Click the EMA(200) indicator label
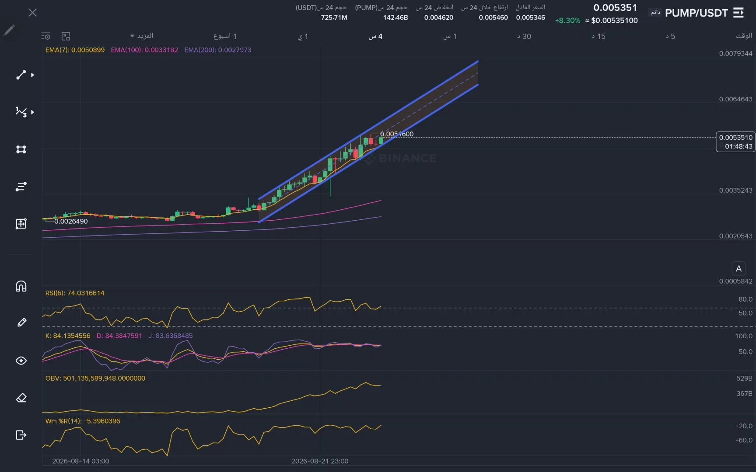This screenshot has height=472, width=756. (218, 50)
